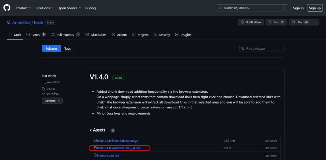Click the Notifications bell button
The width and height of the screenshot is (326, 160).
point(251,22)
